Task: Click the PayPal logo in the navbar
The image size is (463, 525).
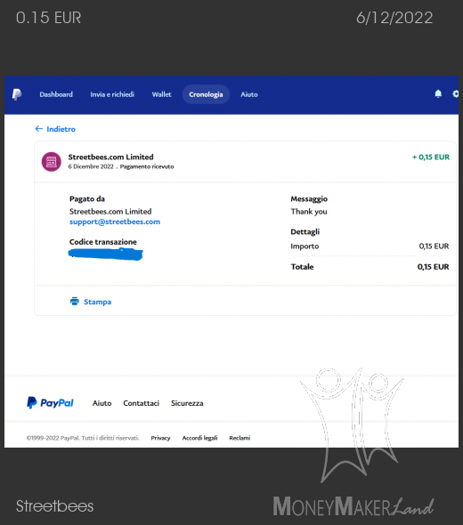Action: (x=17, y=94)
